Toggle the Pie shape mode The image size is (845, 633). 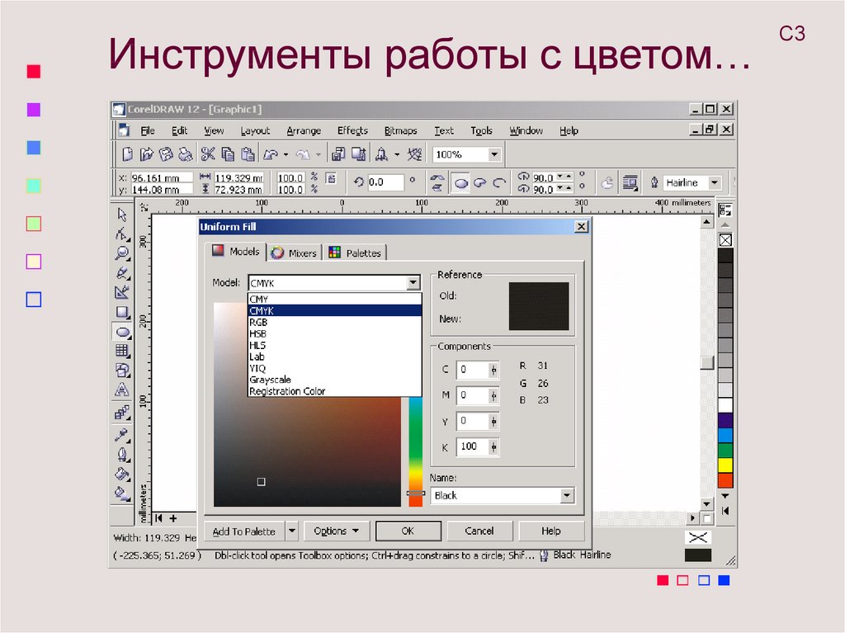[481, 182]
